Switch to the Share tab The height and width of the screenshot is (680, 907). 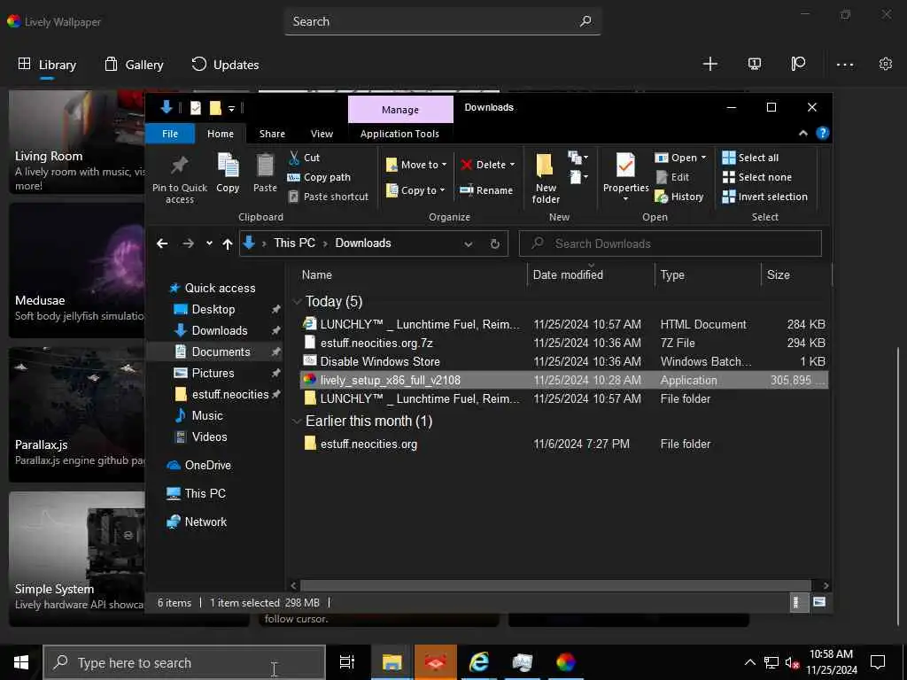(272, 134)
